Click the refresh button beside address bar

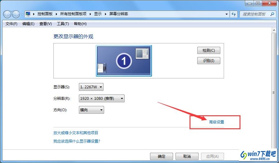coord(234,14)
